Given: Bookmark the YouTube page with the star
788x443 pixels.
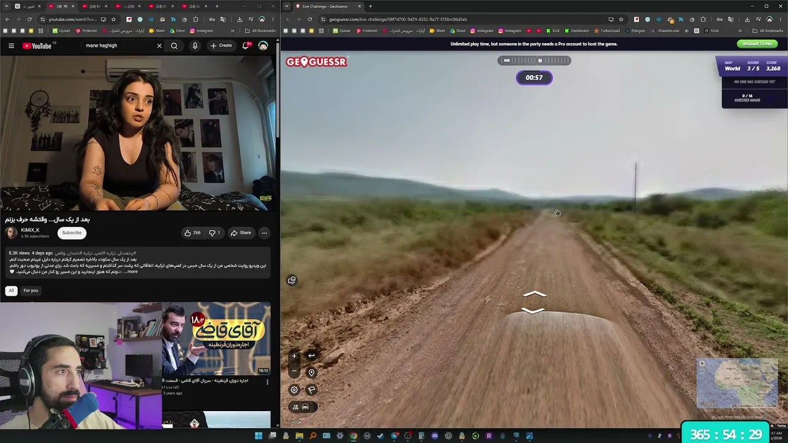Looking at the screenshot, I should [x=113, y=19].
